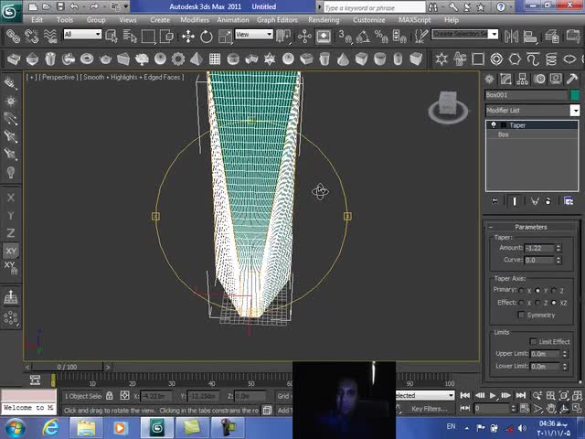Screen dimensions: 585x439
Task: Enable the Symmetry checkbox
Action: click(522, 315)
